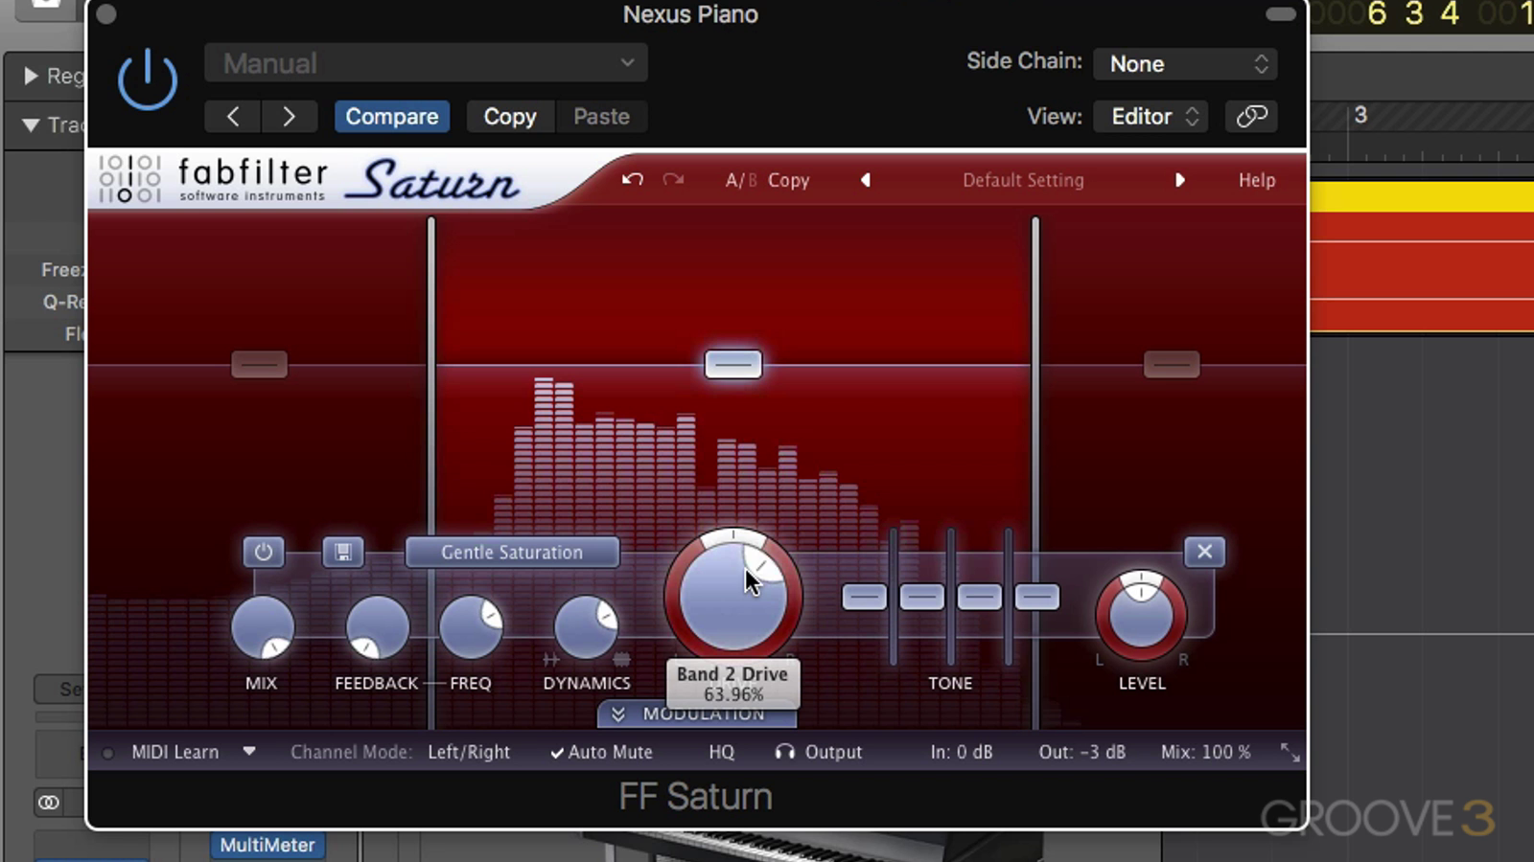Expand the Modulation section

click(696, 715)
